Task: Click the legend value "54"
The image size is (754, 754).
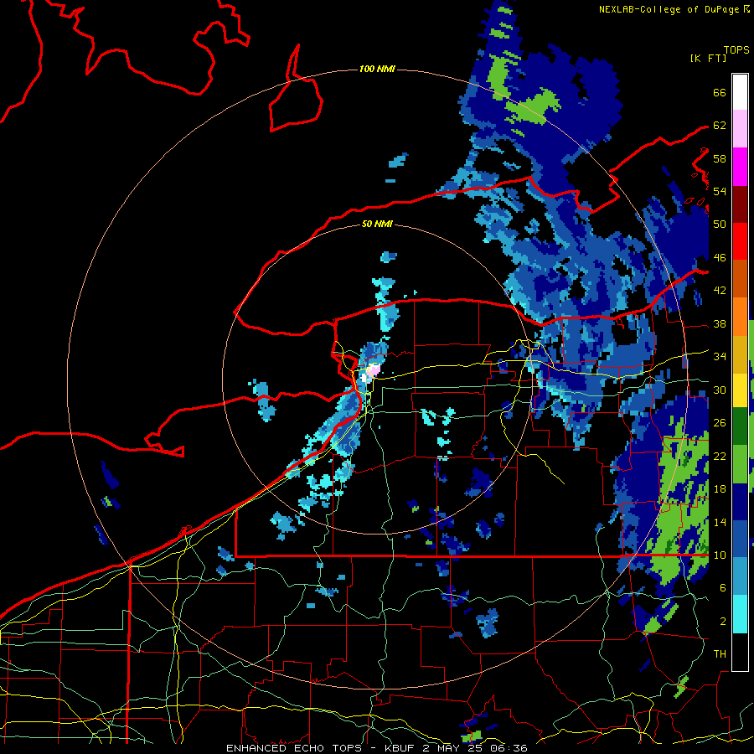Action: [720, 191]
